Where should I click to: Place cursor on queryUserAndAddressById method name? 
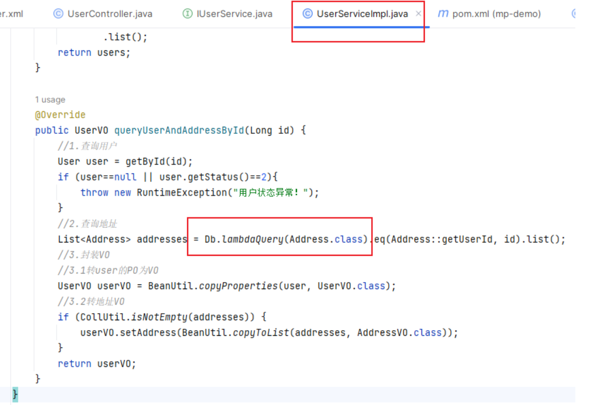(x=179, y=130)
